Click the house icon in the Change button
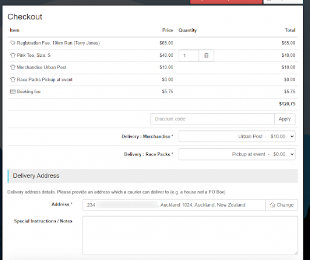 pyautogui.click(x=272, y=205)
